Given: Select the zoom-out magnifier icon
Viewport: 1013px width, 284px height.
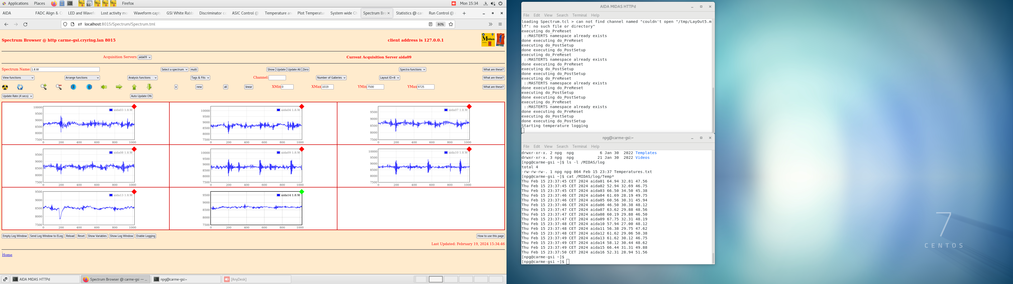Looking at the screenshot, I should pos(59,87).
